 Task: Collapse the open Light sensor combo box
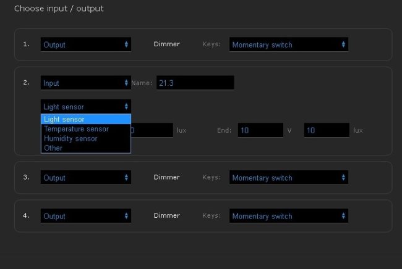point(86,107)
